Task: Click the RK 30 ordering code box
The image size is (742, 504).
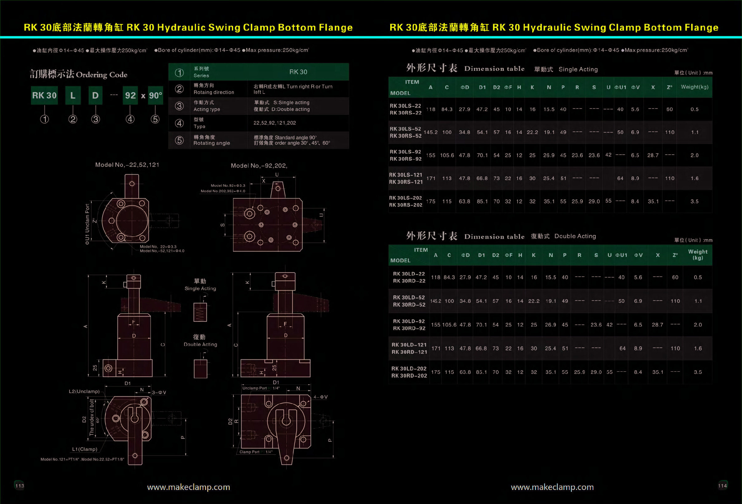Action: 44,95
